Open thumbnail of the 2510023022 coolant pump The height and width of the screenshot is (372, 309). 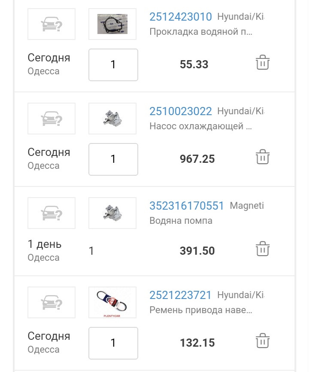point(112,119)
